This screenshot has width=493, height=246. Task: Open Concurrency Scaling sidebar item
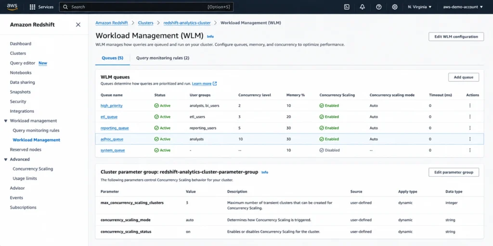tap(33, 169)
